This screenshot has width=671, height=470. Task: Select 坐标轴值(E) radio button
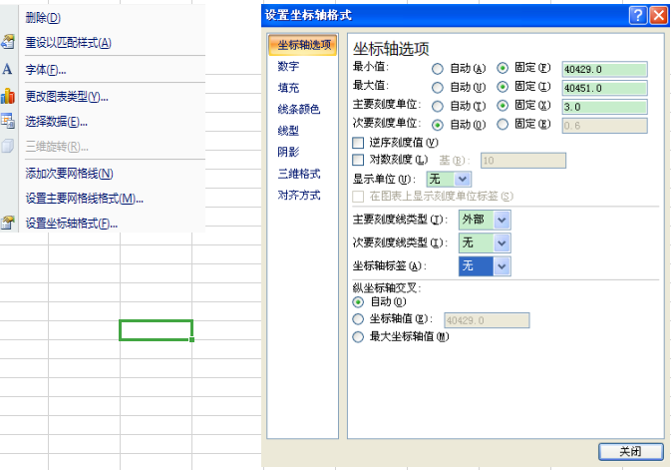click(x=358, y=319)
